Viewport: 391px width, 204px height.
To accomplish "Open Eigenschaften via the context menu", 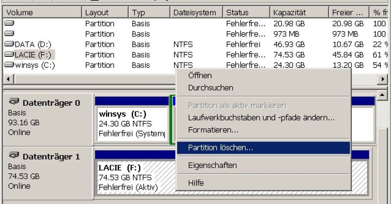I will [212, 165].
